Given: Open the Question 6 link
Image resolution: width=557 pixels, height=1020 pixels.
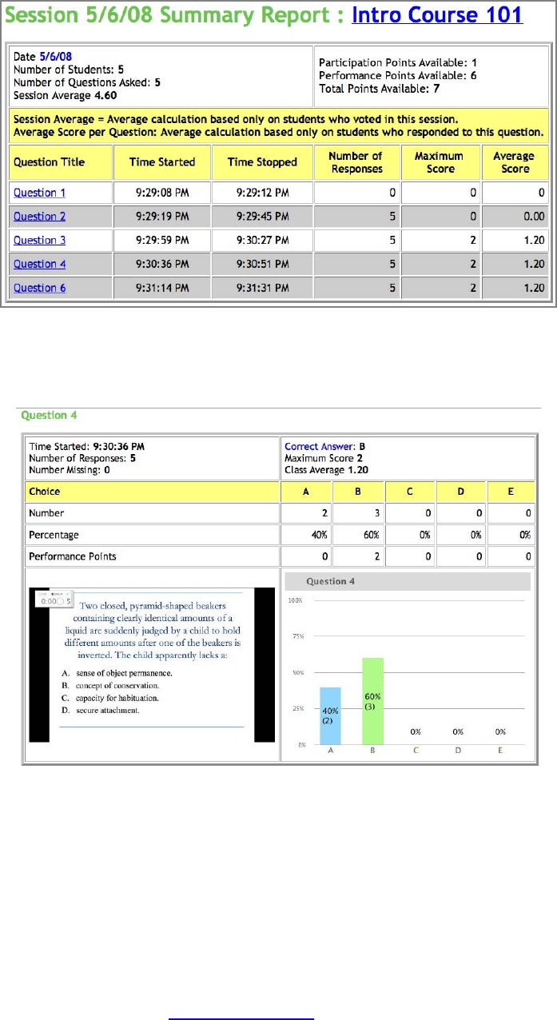Looking at the screenshot, I should point(39,289).
